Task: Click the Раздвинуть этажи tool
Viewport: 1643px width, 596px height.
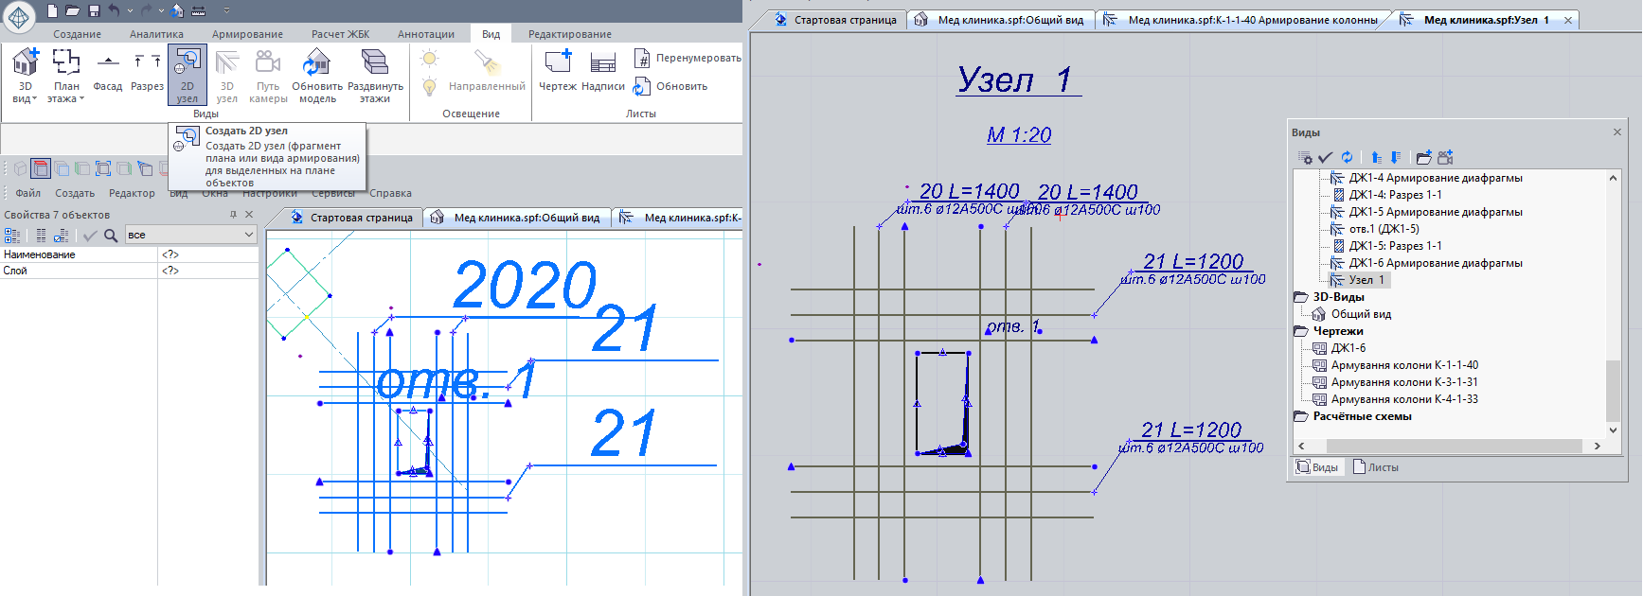Action: click(375, 75)
